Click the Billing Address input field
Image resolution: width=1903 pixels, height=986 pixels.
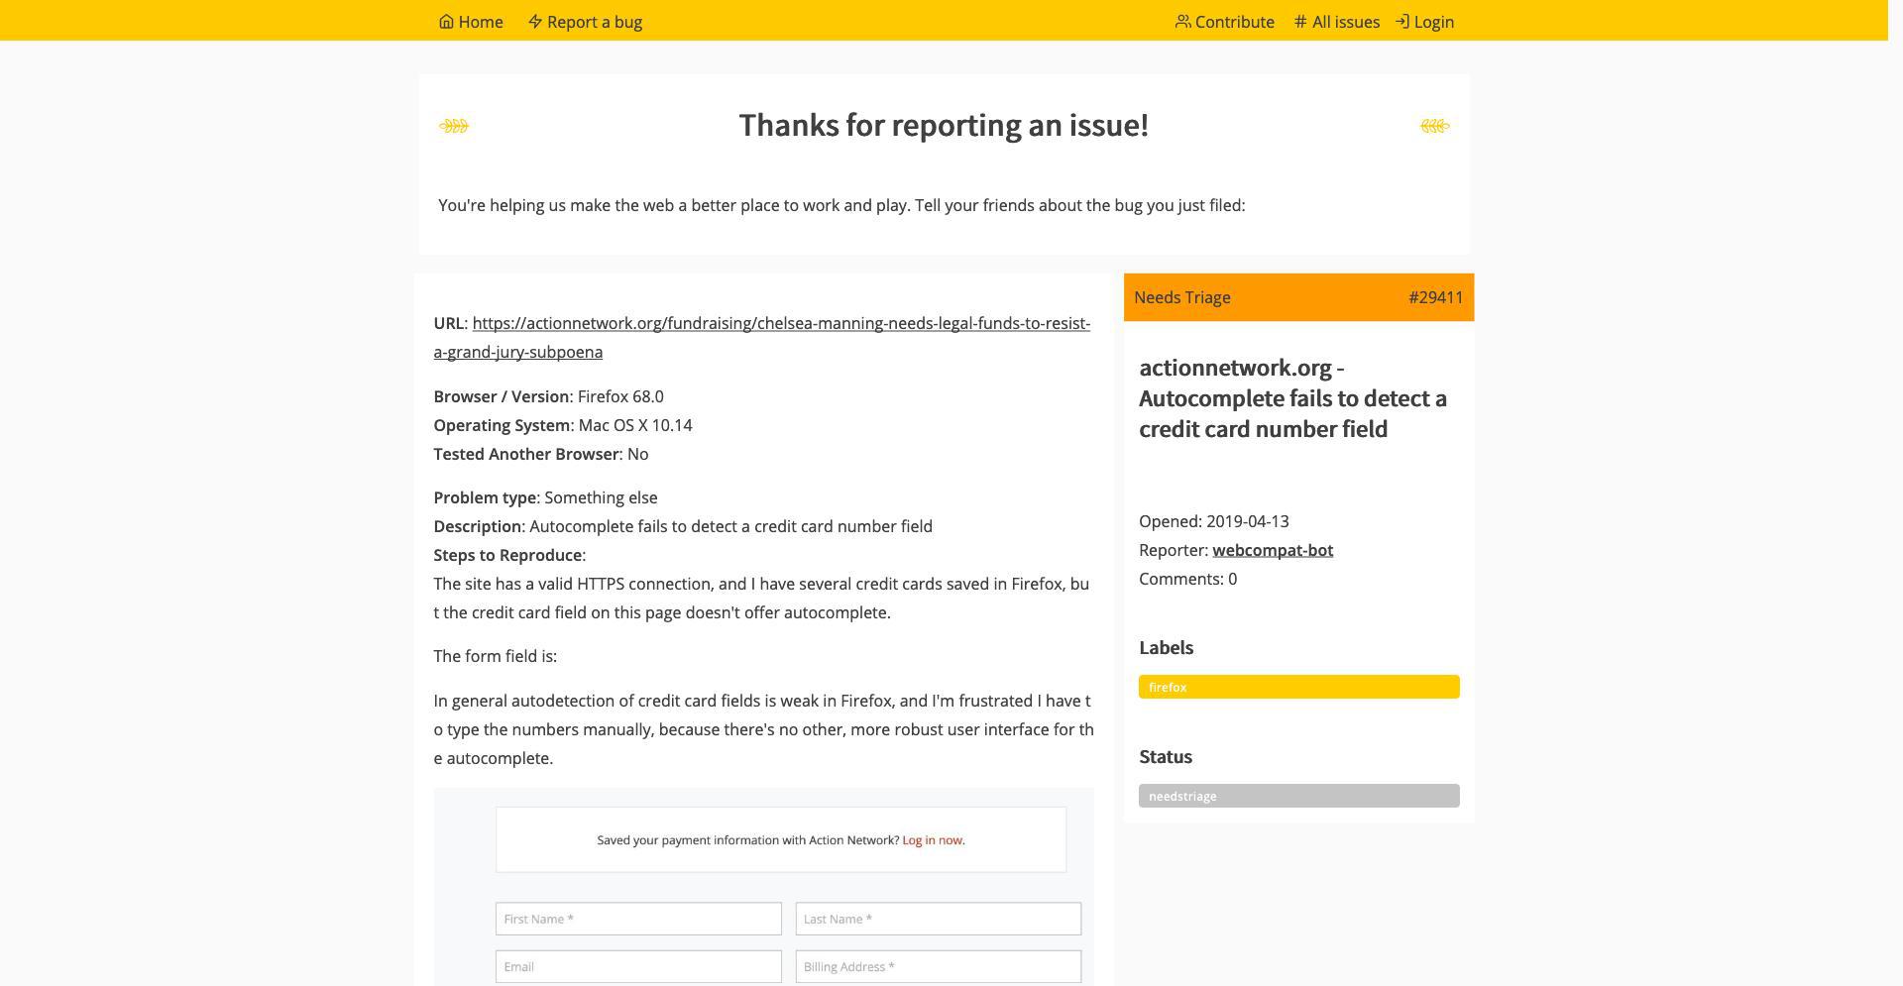(937, 966)
